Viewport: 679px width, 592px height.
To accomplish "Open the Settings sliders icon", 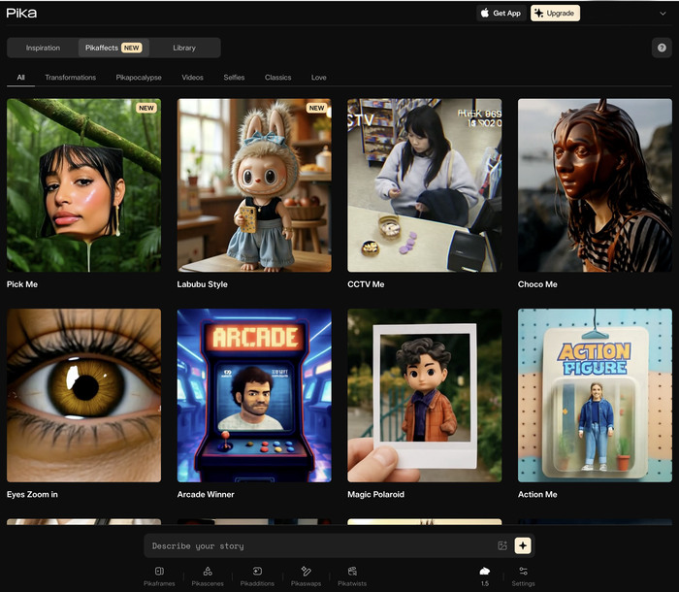I will [x=523, y=576].
